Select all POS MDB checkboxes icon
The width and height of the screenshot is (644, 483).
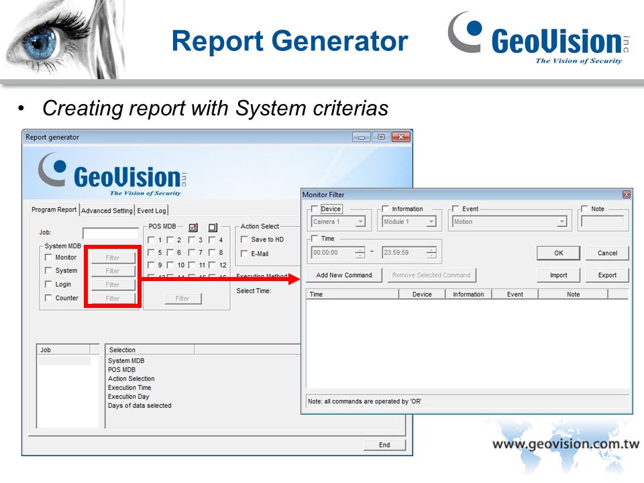(x=193, y=227)
